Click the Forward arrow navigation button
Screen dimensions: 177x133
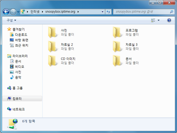[13, 12]
